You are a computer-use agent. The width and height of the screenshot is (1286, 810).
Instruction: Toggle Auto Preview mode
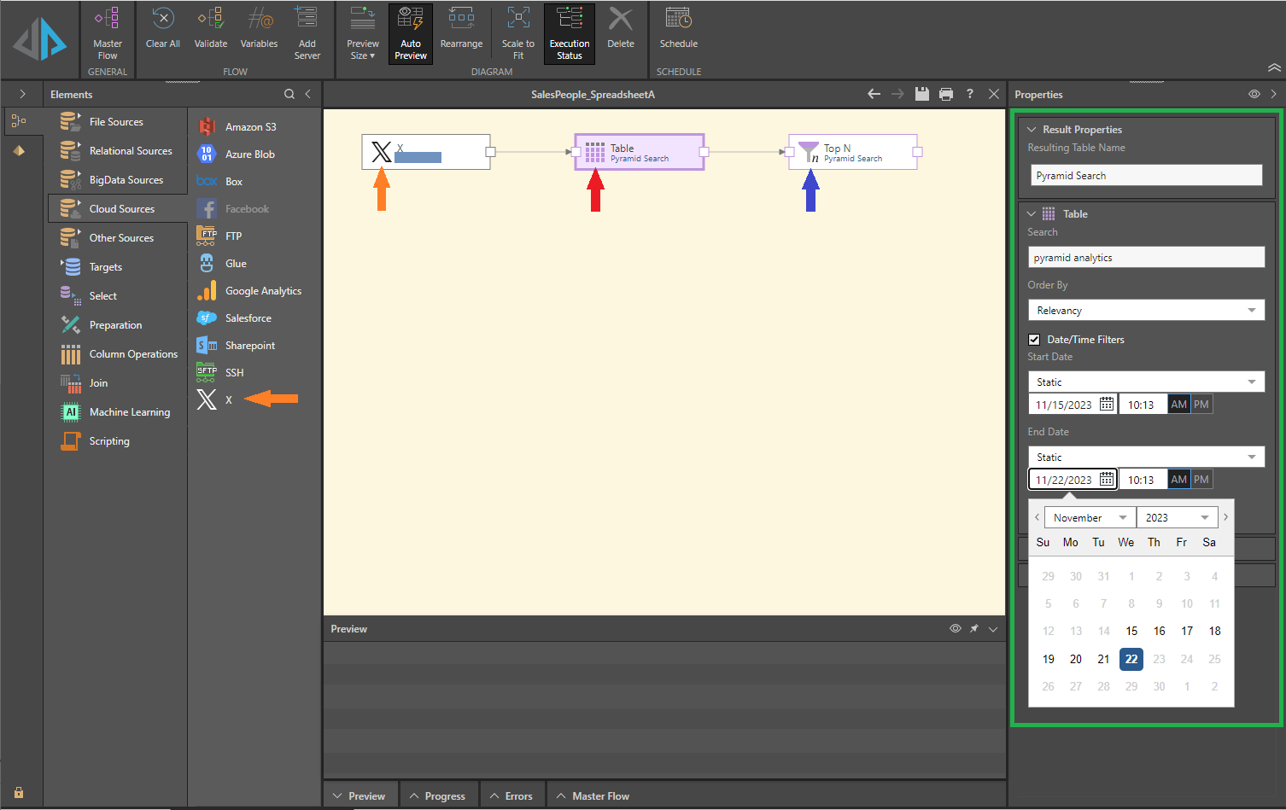pyautogui.click(x=410, y=34)
